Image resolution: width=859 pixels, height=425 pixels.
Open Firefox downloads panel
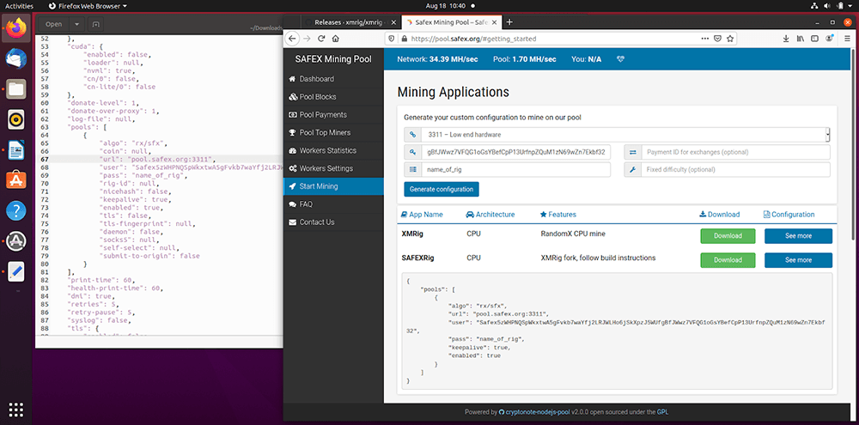(786, 39)
